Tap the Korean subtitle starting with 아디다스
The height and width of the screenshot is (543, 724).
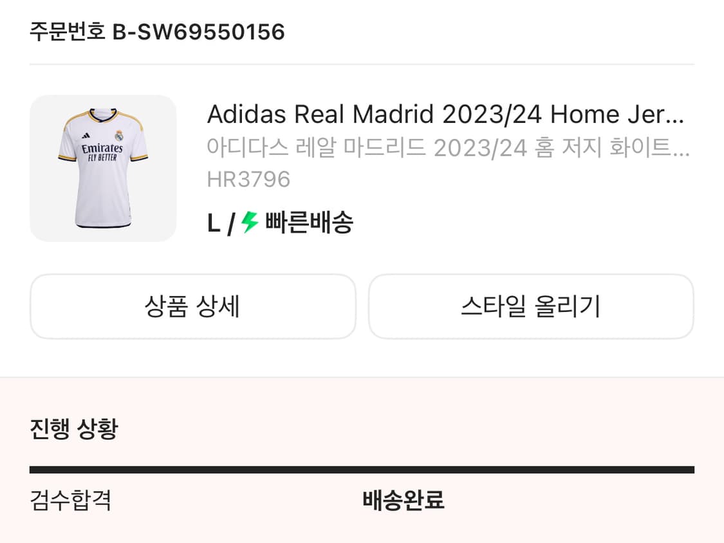point(449,147)
